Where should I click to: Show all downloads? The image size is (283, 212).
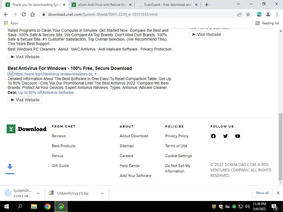[x=262, y=193]
